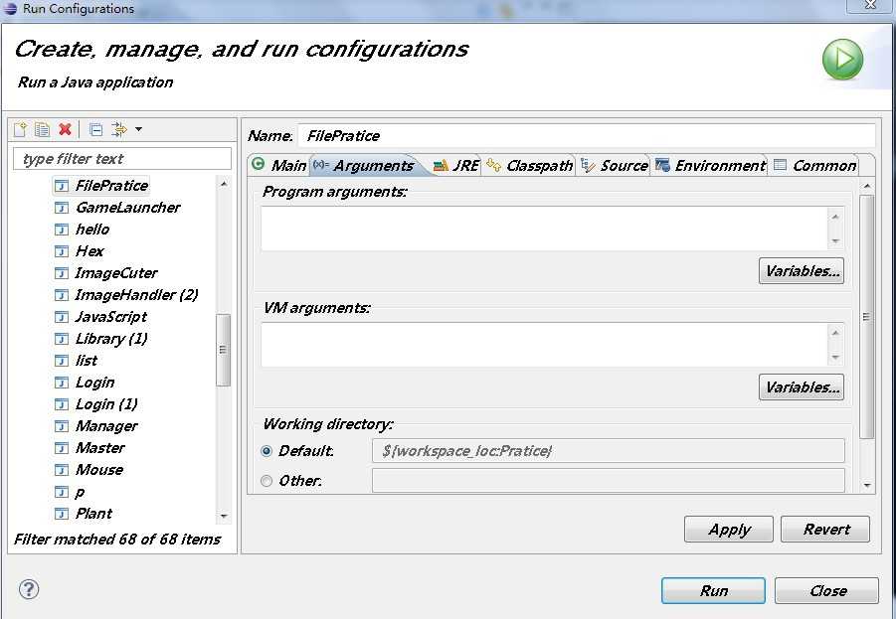
Task: Click the type filter text field
Action: pos(121,159)
